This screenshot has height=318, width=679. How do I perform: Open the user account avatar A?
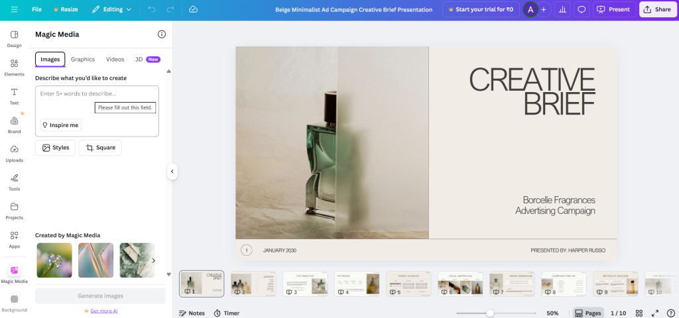tap(530, 9)
